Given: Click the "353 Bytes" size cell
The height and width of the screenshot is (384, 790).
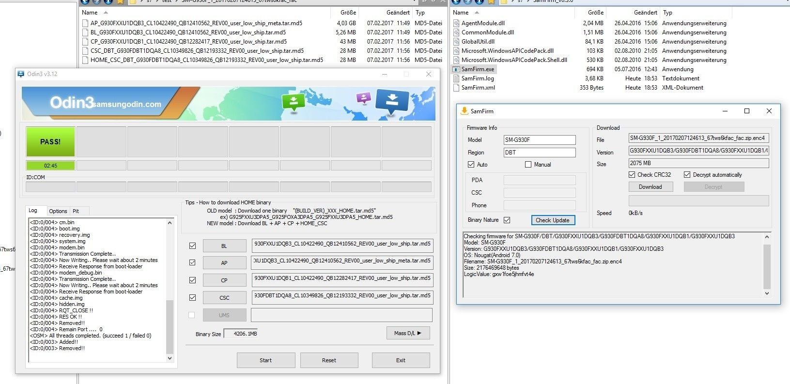Looking at the screenshot, I should pyautogui.click(x=591, y=88).
